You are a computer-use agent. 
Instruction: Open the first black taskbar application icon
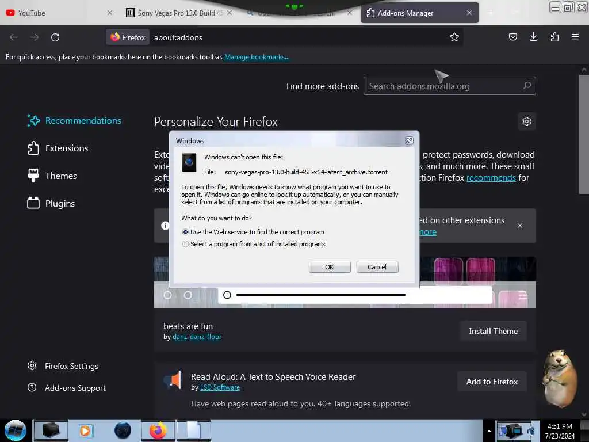(x=51, y=430)
